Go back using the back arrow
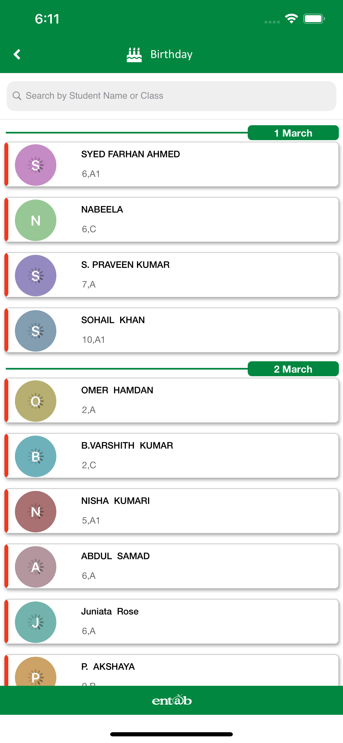The width and height of the screenshot is (343, 743). (17, 54)
